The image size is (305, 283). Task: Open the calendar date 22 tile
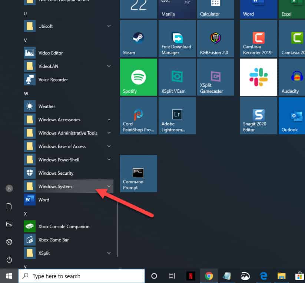point(139,9)
